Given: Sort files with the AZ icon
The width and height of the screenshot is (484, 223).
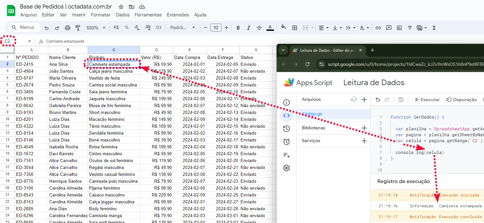Looking at the screenshot, I should click(353, 100).
